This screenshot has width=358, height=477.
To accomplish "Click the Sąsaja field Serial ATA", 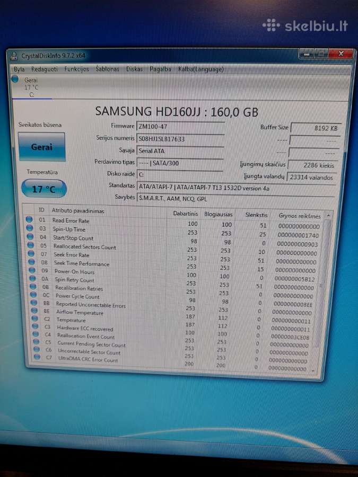I will [180, 151].
